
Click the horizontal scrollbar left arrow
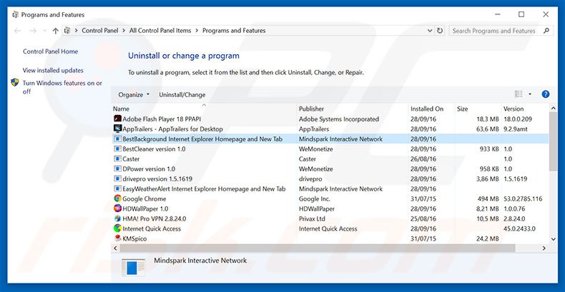(x=115, y=248)
